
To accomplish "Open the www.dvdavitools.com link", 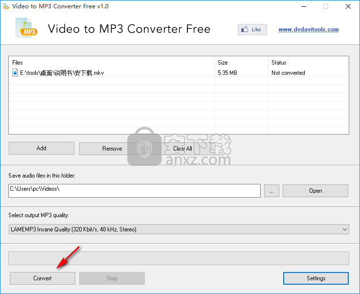I will (x=308, y=29).
